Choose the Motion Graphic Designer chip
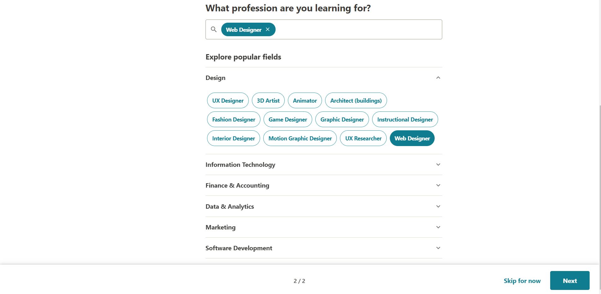601x294 pixels. click(x=300, y=138)
